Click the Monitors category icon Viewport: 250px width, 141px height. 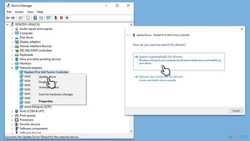(x=17, y=64)
